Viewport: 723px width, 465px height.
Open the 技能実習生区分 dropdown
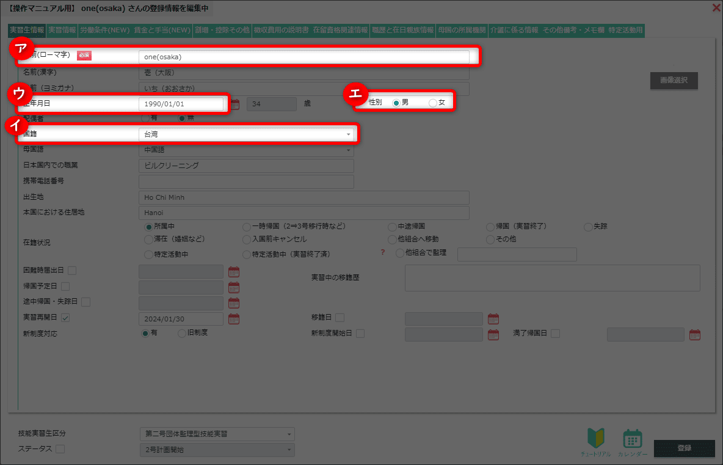click(217, 434)
